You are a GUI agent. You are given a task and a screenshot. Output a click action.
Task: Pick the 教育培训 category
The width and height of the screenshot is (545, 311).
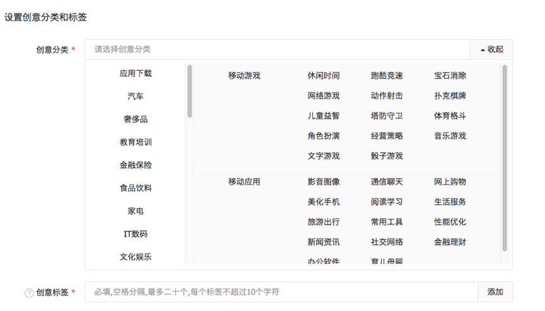pyautogui.click(x=136, y=142)
